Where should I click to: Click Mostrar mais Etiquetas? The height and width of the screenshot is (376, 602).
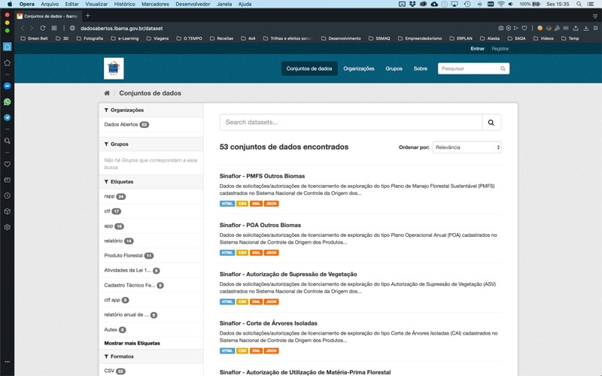click(x=132, y=344)
